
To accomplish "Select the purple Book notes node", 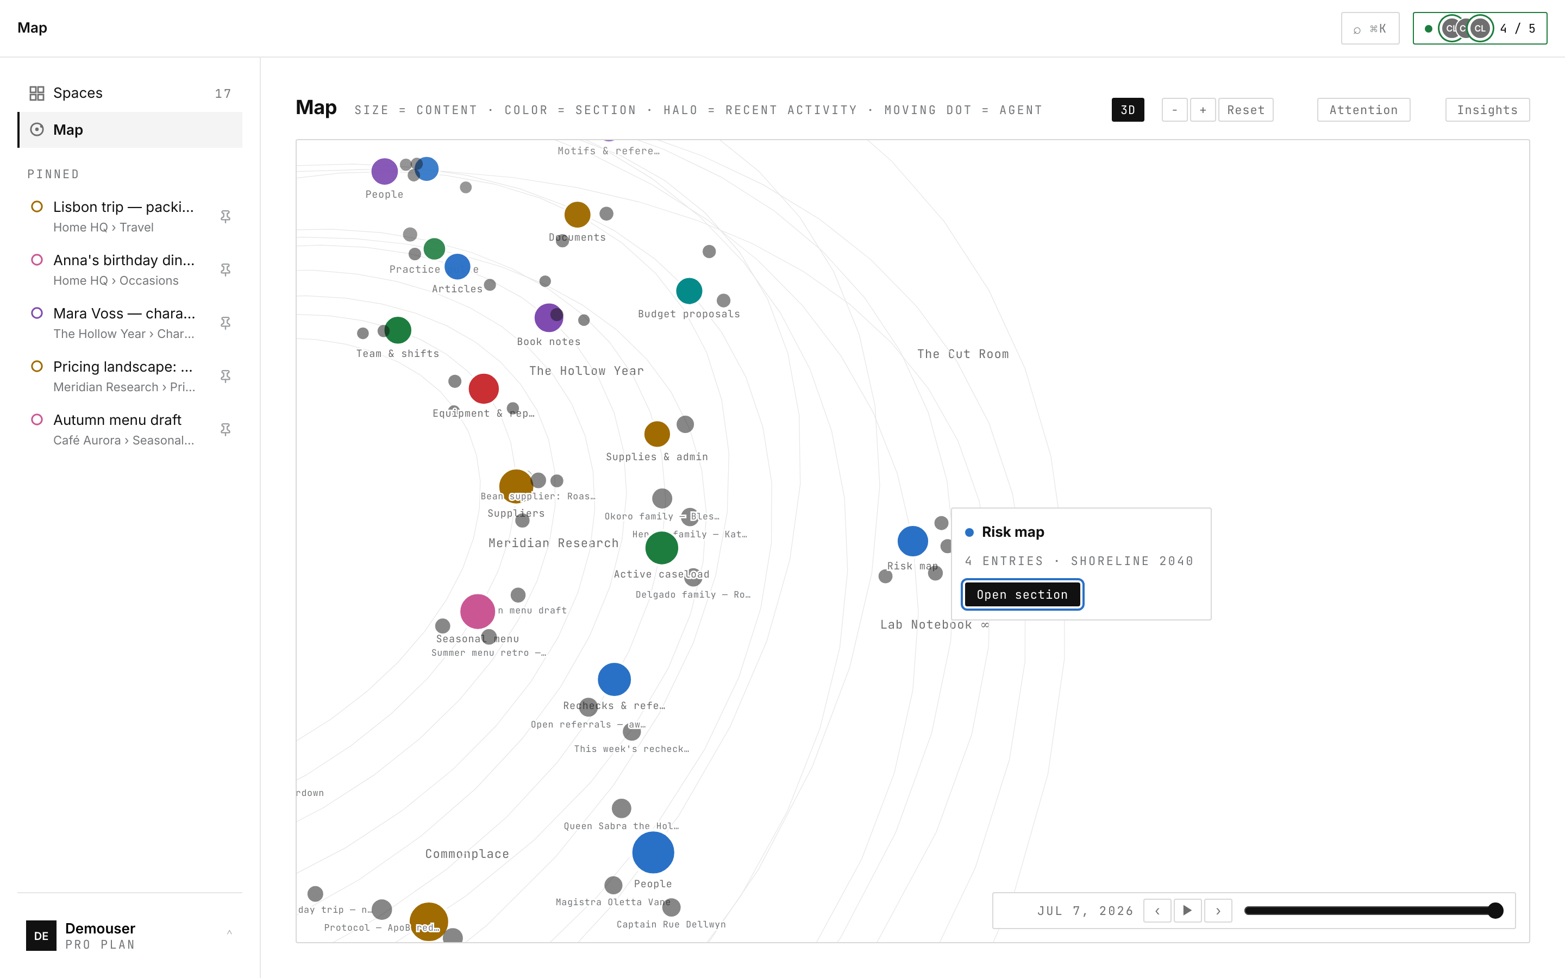I will pyautogui.click(x=548, y=318).
